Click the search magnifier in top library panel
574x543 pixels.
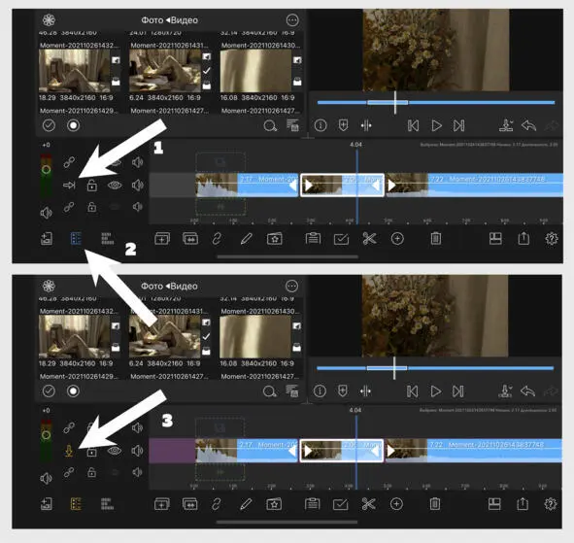270,126
